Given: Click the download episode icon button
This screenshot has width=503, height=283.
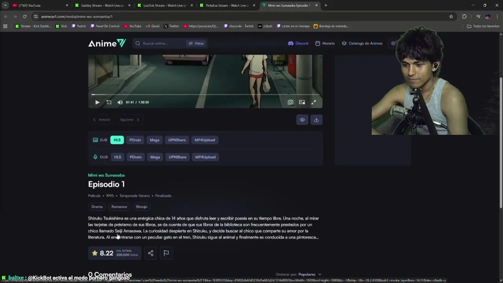Looking at the screenshot, I should click(x=316, y=120).
